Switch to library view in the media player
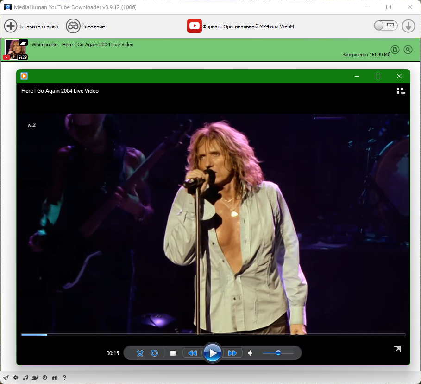The width and height of the screenshot is (421, 384). pos(401,91)
